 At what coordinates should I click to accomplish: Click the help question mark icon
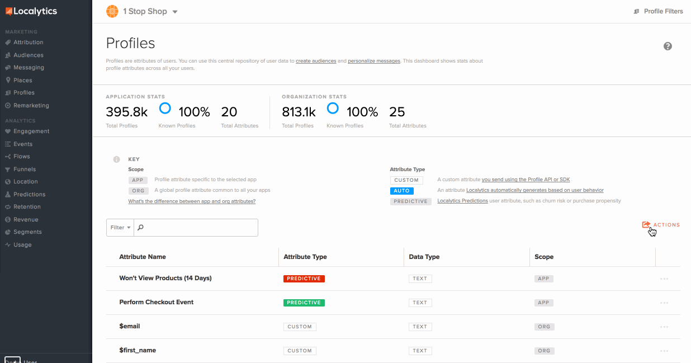pyautogui.click(x=668, y=46)
